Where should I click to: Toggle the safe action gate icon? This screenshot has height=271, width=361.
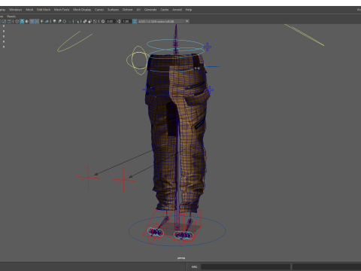tap(4, 21)
